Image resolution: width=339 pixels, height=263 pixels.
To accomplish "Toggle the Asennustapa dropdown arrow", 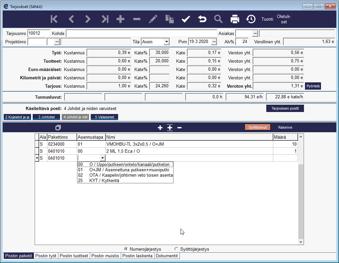I will tap(102, 158).
